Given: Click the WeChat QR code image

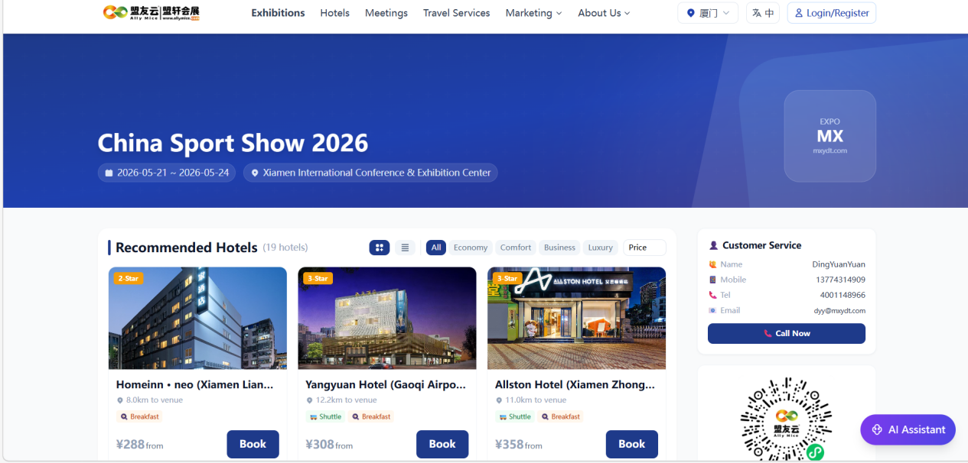Looking at the screenshot, I should coord(787,418).
